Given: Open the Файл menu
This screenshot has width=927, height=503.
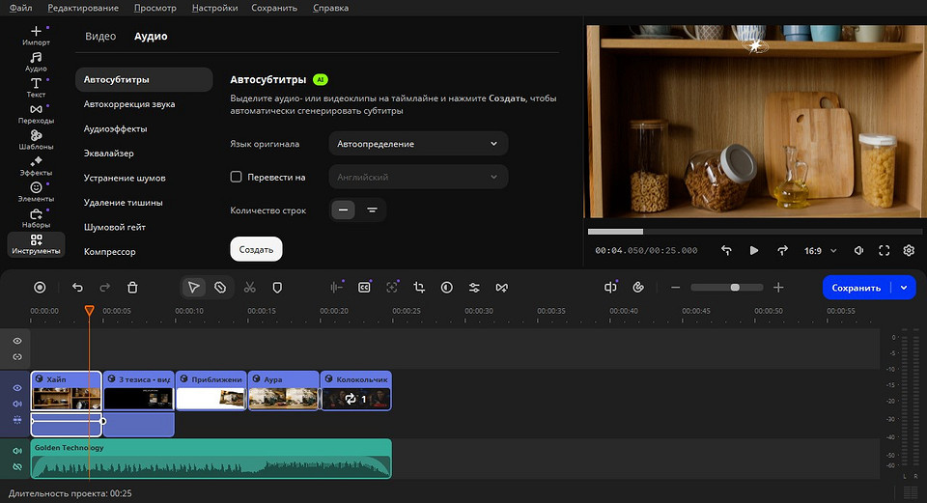Looking at the screenshot, I should point(20,8).
